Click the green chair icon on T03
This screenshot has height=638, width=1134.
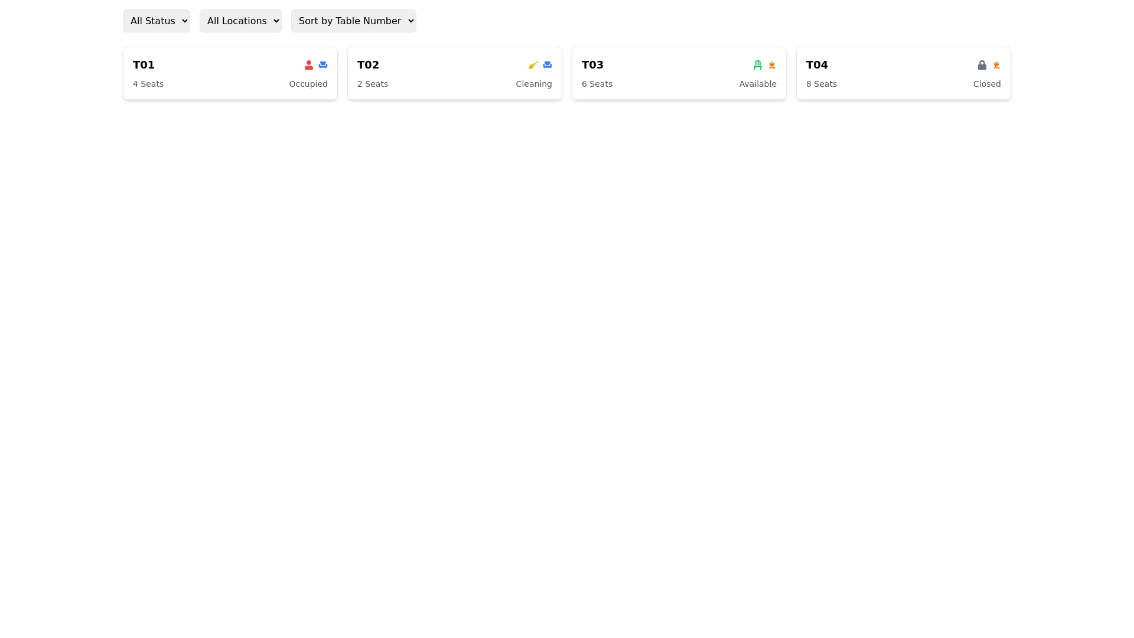click(x=757, y=65)
